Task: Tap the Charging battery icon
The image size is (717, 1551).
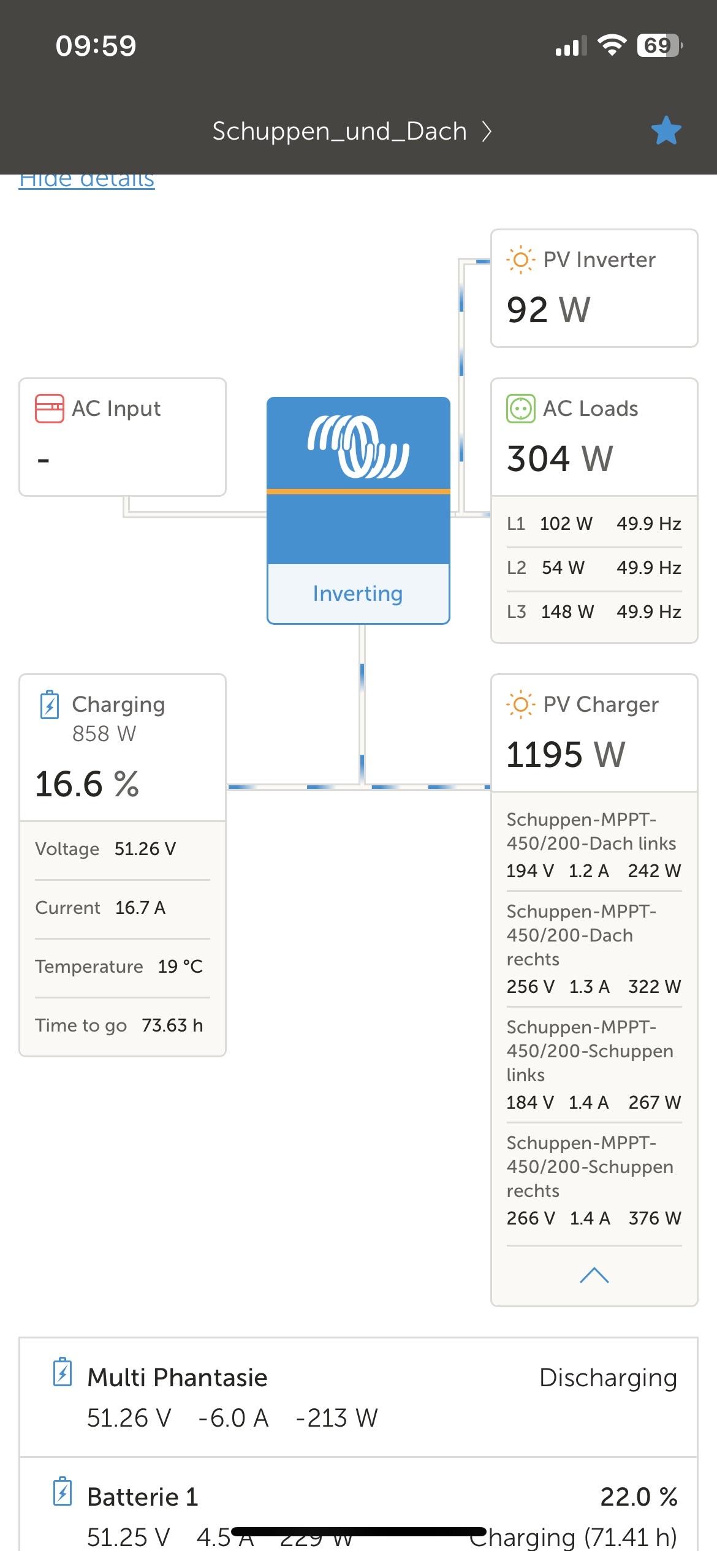Action: (x=50, y=704)
